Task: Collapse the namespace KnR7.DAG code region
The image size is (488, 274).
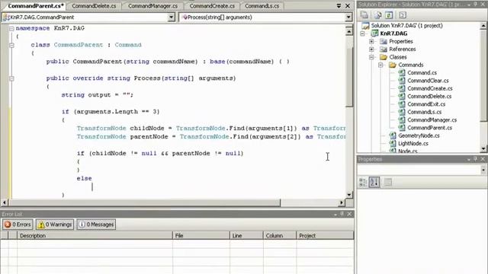Action: click(x=11, y=28)
